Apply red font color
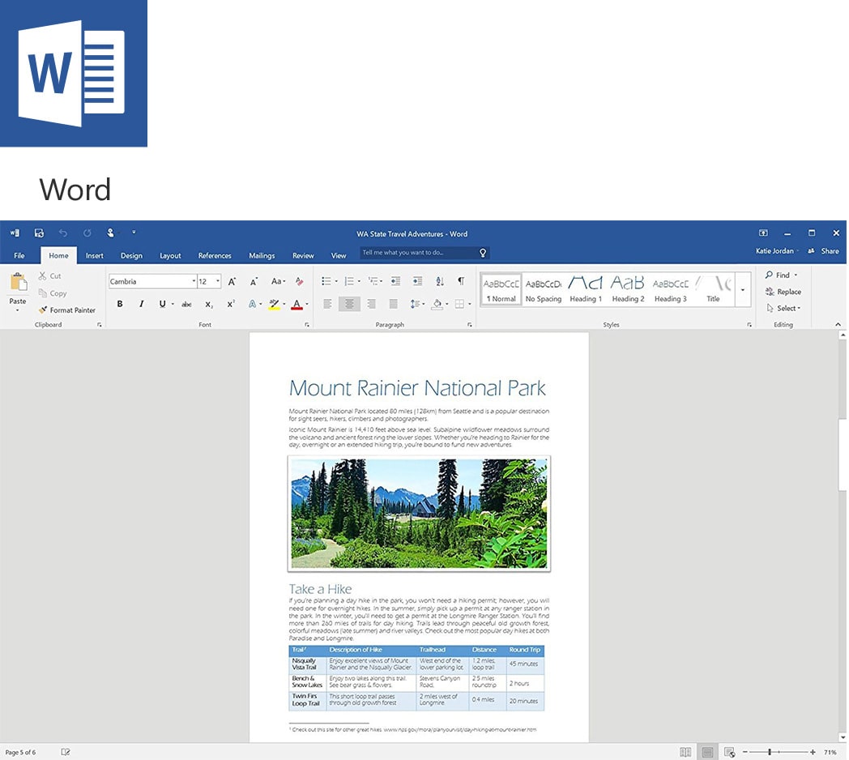 click(x=297, y=304)
